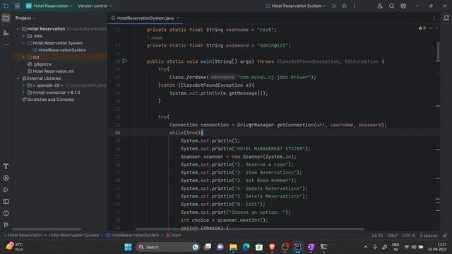Run Hotel Reservation System with play button
This screenshot has height=254, width=452.
tap(334, 6)
